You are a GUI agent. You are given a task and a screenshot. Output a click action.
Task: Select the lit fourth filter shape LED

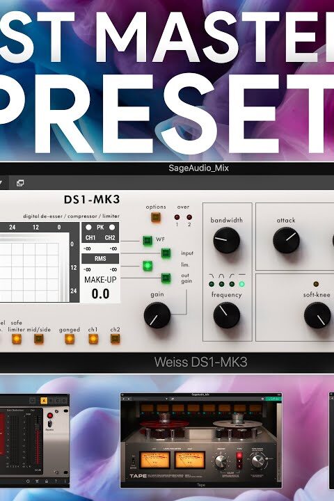(242, 284)
